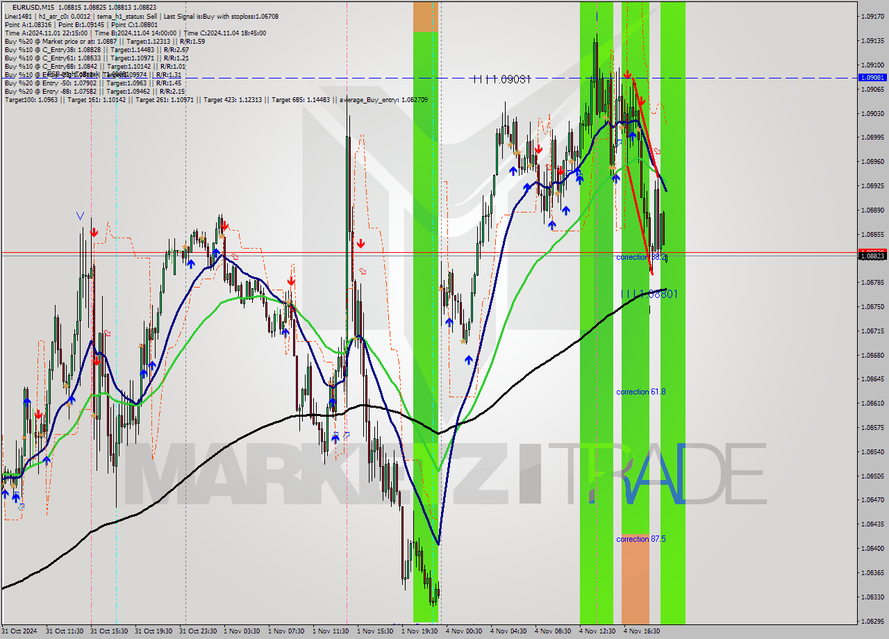Viewport: 889px width, 639px height.
Task: Click the '1 Nov 19:30' time label
Action: point(419,631)
